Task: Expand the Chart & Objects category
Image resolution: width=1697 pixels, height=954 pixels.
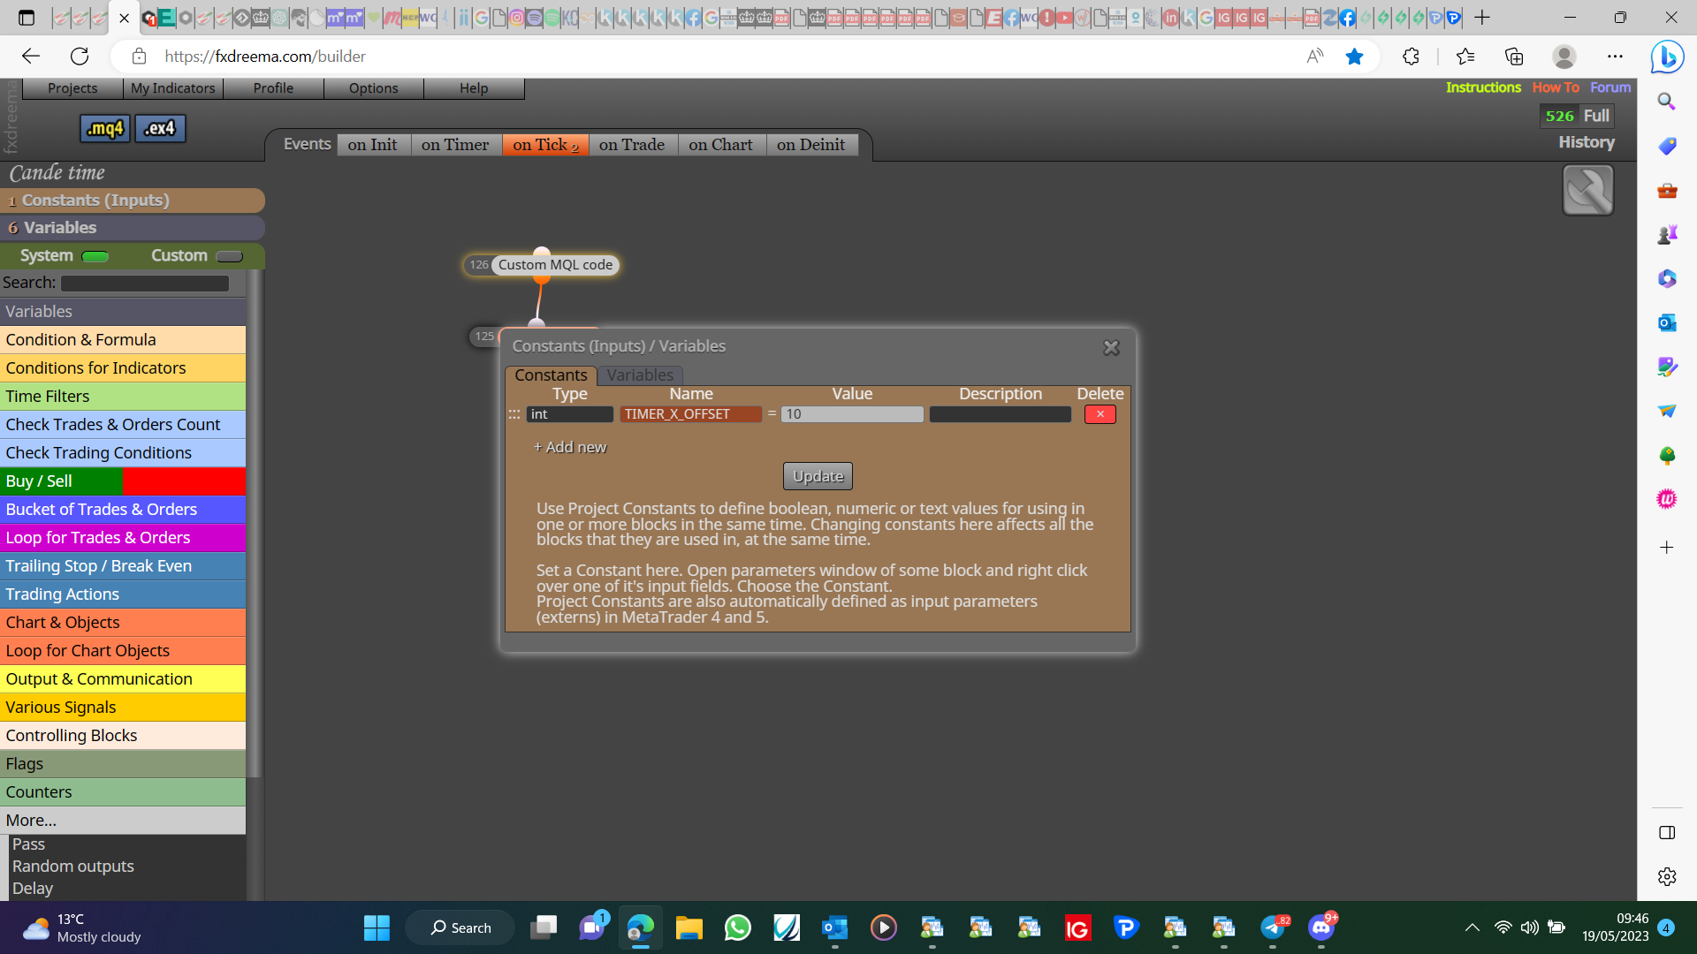Action: (123, 623)
